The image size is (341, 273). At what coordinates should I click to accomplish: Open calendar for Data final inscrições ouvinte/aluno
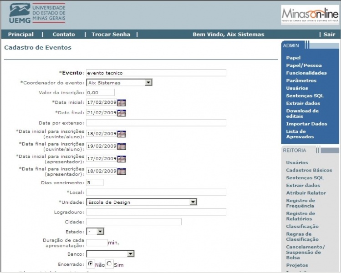point(122,147)
